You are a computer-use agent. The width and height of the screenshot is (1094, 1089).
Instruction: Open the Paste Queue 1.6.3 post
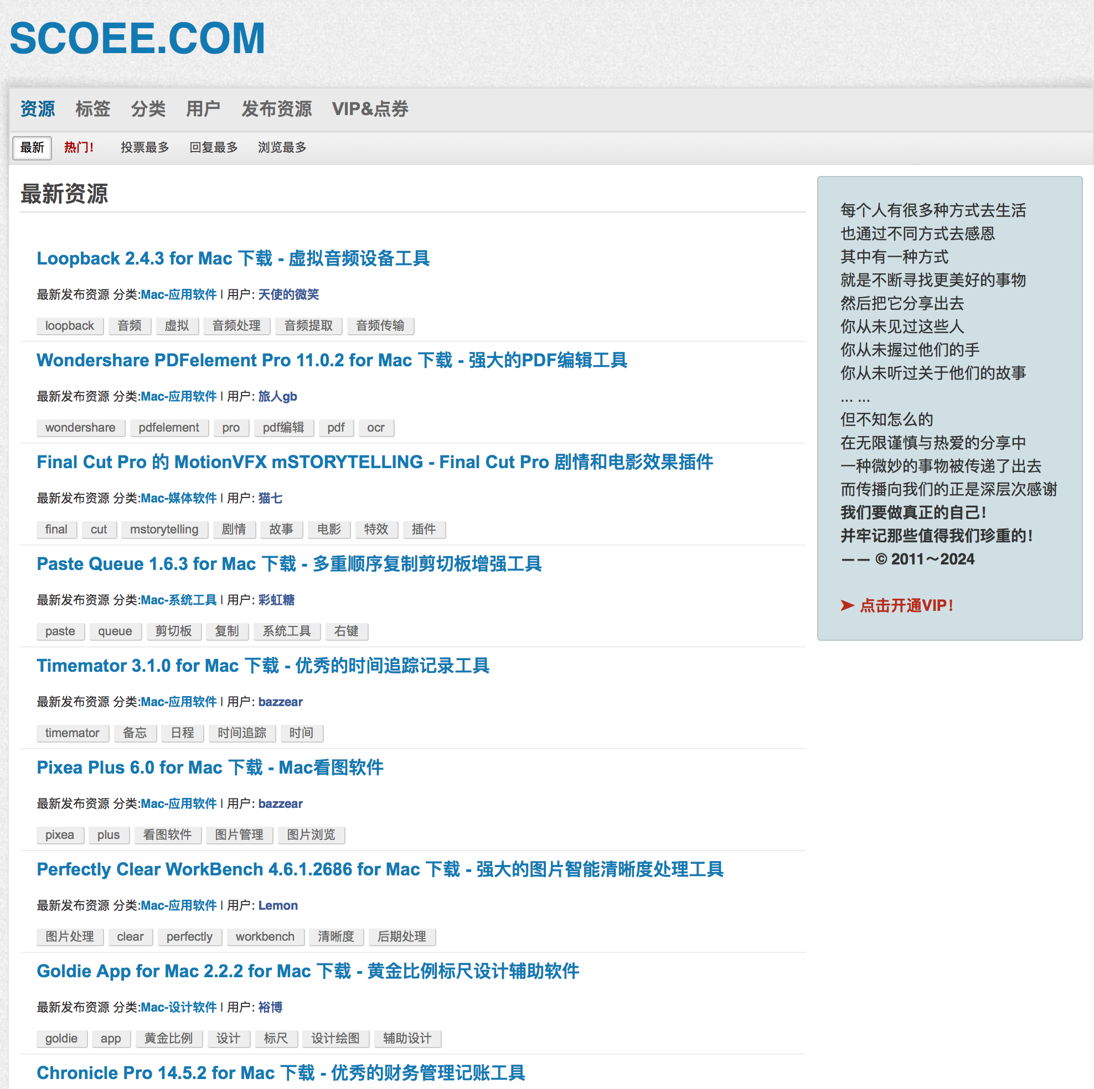289,564
